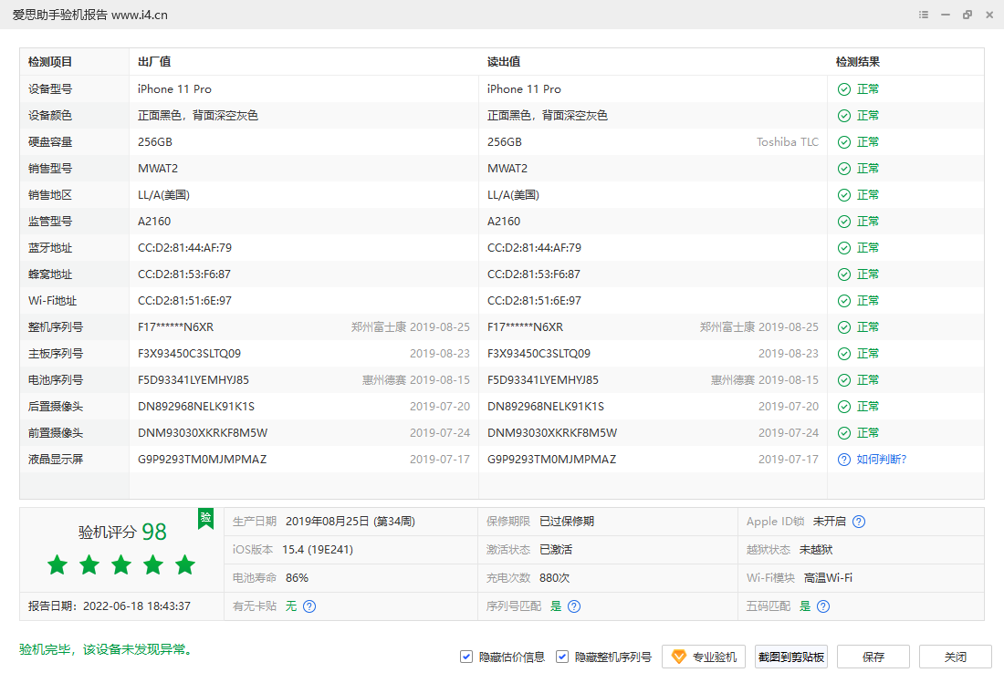Click the help icon next to 有无卡贴
1004x683 pixels.
(309, 606)
